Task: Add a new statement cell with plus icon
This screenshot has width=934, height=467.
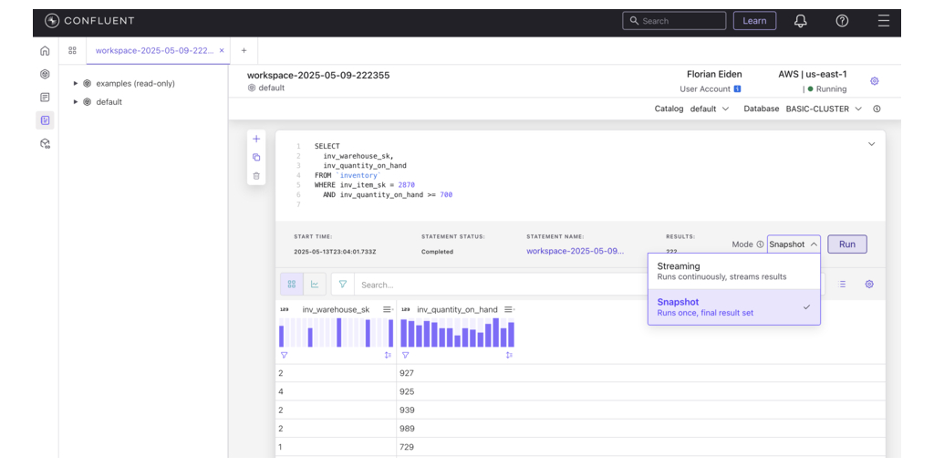Action: coord(256,139)
